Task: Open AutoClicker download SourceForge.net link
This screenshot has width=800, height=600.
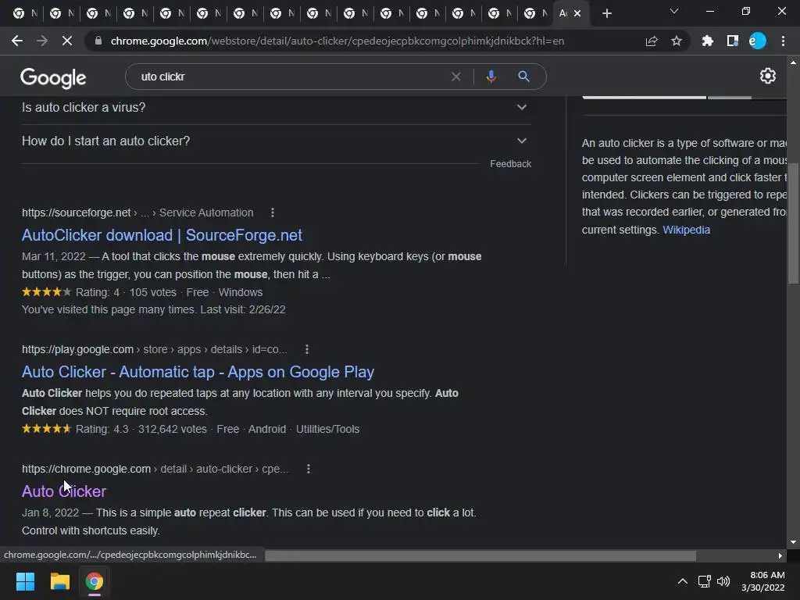Action: click(x=162, y=235)
